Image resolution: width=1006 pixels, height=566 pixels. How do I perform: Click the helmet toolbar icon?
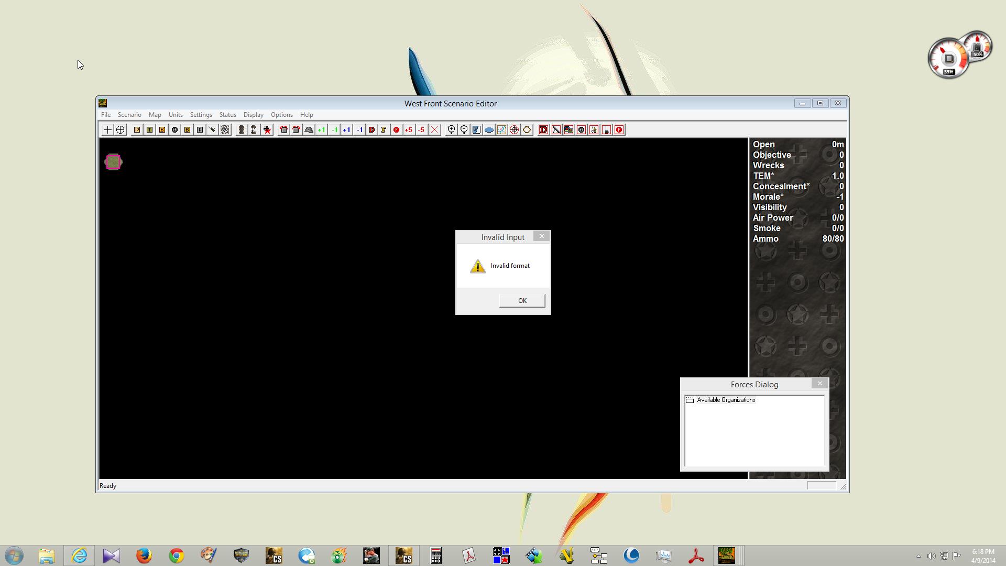(309, 130)
